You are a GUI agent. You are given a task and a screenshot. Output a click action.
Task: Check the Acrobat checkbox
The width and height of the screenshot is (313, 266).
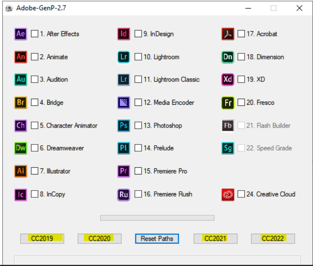241,34
